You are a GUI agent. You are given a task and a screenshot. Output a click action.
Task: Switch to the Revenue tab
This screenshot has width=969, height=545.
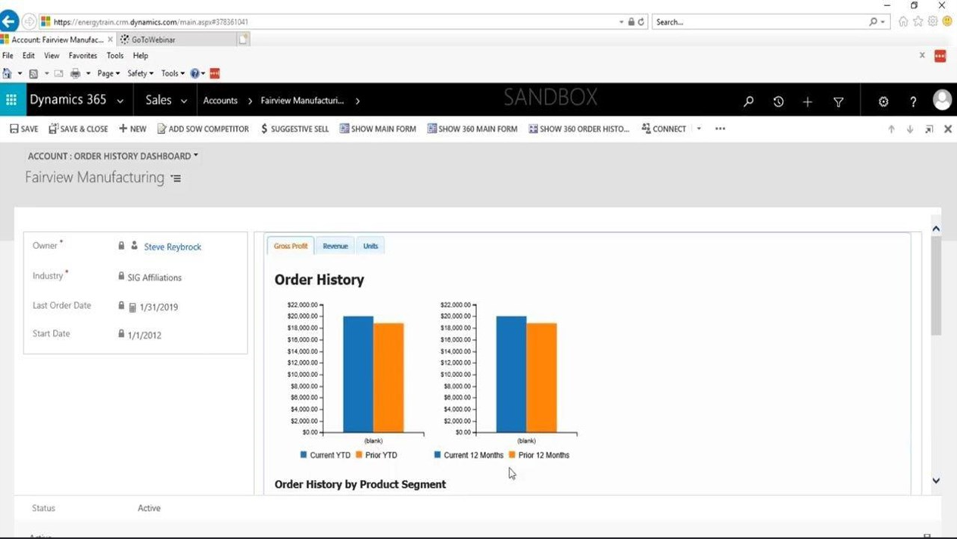(335, 245)
